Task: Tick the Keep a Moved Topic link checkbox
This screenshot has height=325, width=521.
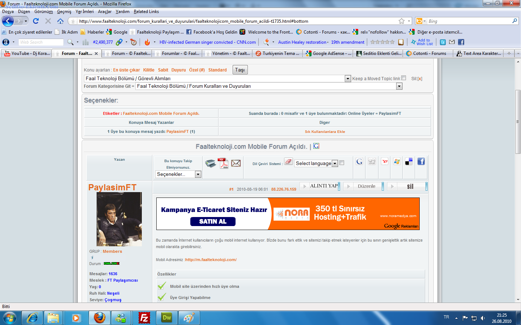Action: pos(404,78)
